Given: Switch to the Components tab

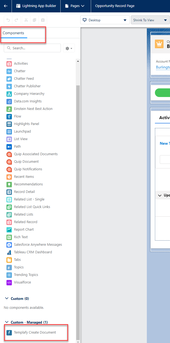Looking at the screenshot, I should (x=13, y=33).
